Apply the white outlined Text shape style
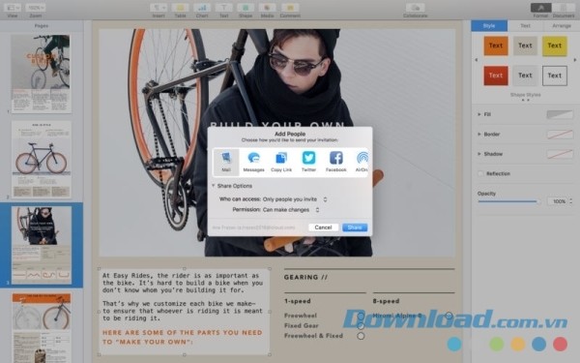 (555, 76)
